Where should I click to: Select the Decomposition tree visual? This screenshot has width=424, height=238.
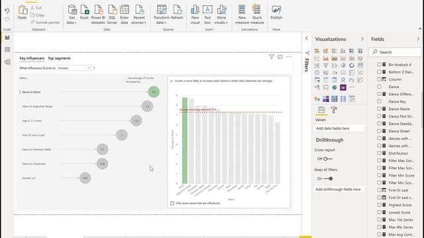tap(317, 87)
